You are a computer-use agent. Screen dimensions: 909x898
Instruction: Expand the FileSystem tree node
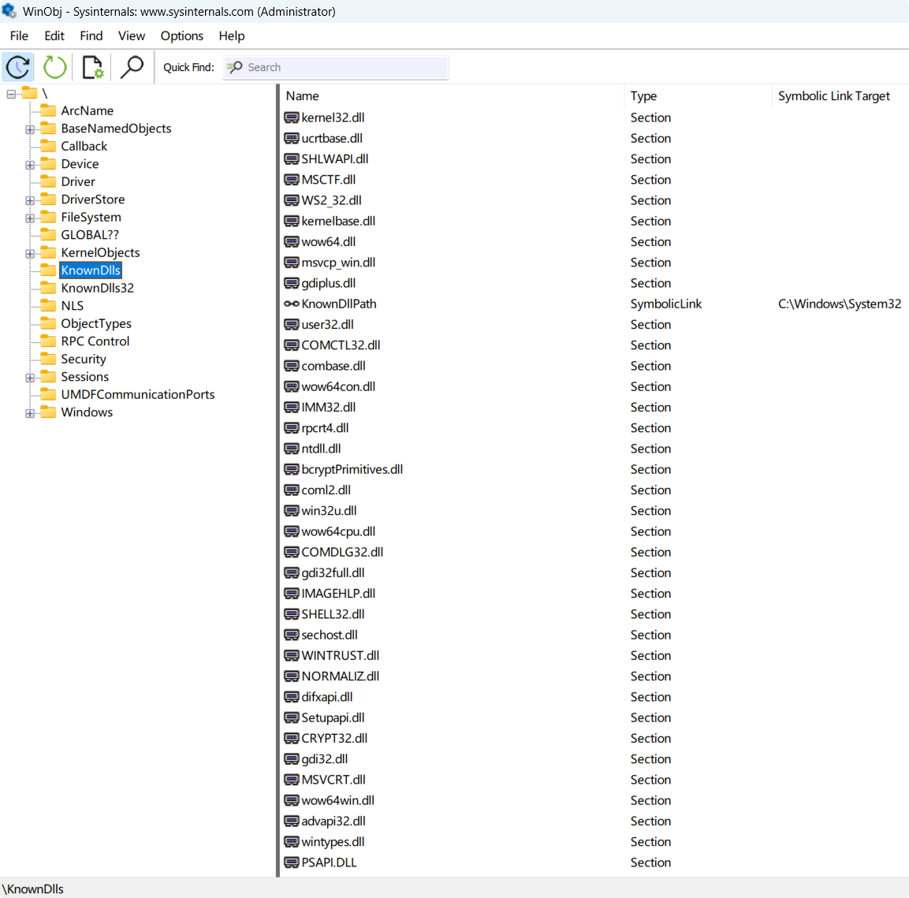[x=30, y=218]
